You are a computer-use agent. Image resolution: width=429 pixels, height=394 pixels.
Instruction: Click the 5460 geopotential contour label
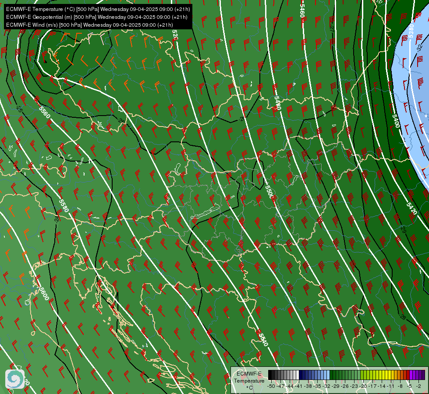[x=302, y=11]
